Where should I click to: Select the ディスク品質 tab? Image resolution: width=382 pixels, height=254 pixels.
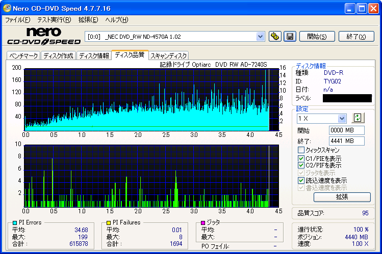tap(130, 55)
